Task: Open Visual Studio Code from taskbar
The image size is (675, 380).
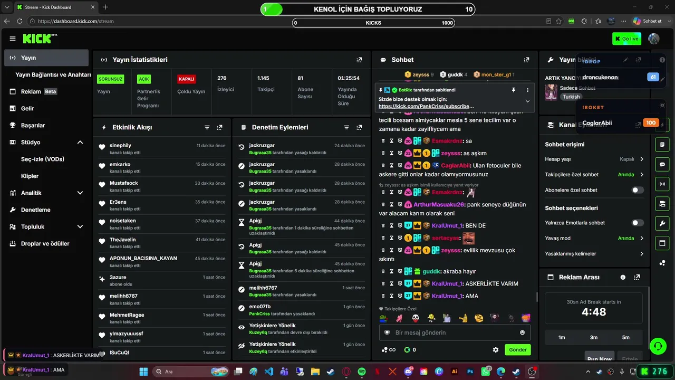Action: [x=269, y=372]
